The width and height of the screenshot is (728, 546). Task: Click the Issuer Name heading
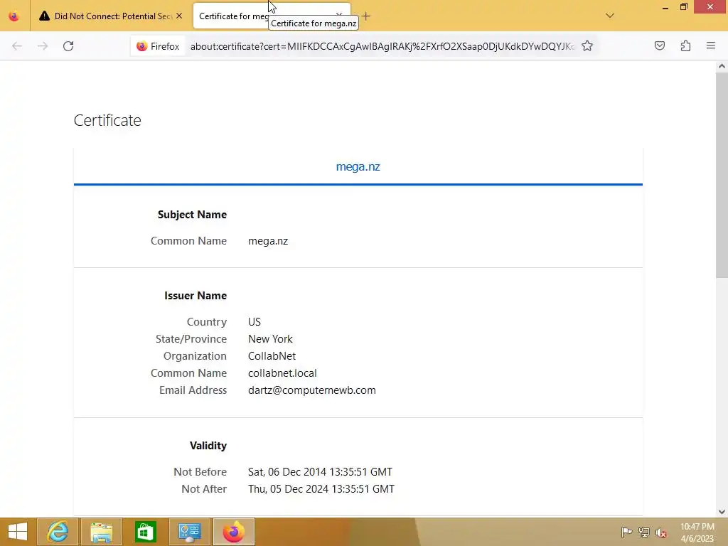coord(196,296)
